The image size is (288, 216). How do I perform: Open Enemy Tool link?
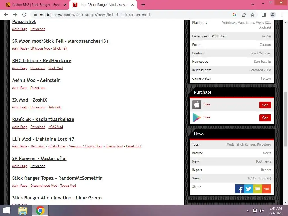point(114,146)
